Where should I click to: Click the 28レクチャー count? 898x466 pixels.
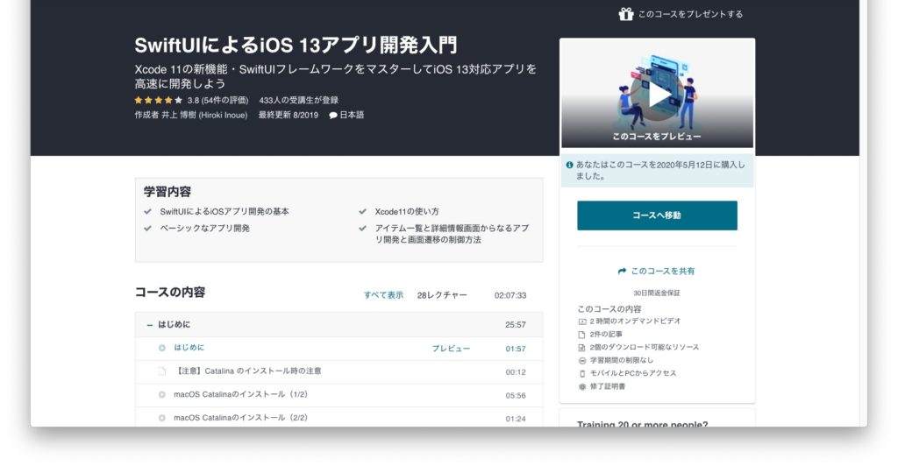(442, 295)
